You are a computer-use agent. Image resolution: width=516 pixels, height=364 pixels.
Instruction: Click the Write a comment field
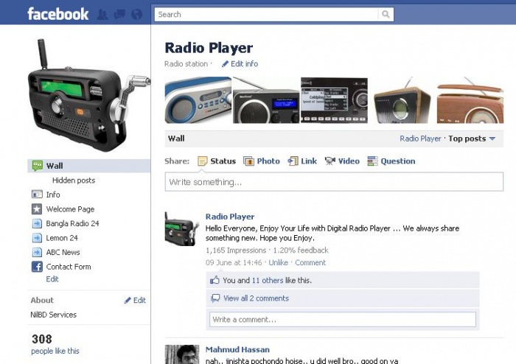[343, 319]
